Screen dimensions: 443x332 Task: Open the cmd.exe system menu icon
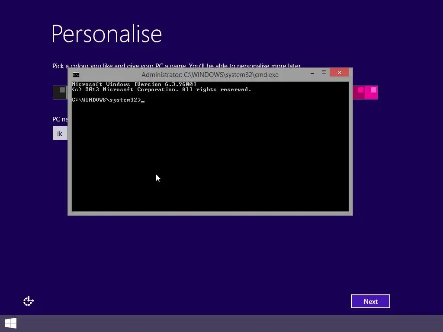[76, 75]
